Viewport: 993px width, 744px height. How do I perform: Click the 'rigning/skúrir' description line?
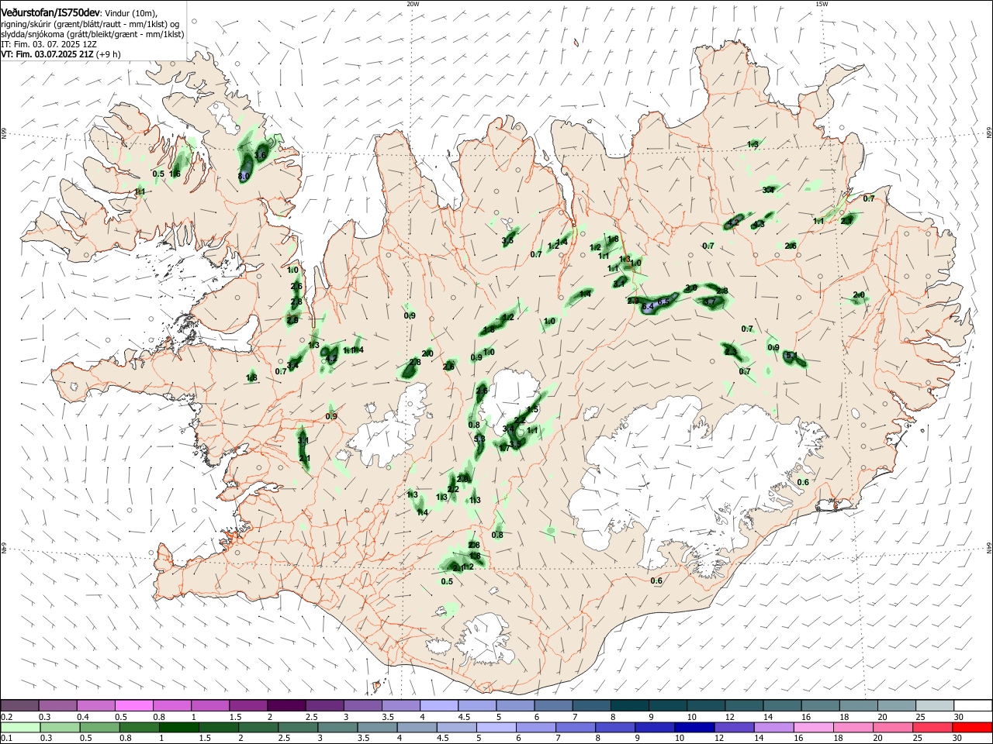pos(90,23)
